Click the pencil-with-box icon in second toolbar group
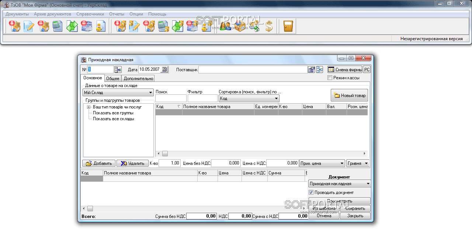The width and height of the screenshot is (472, 229). [x=135, y=26]
